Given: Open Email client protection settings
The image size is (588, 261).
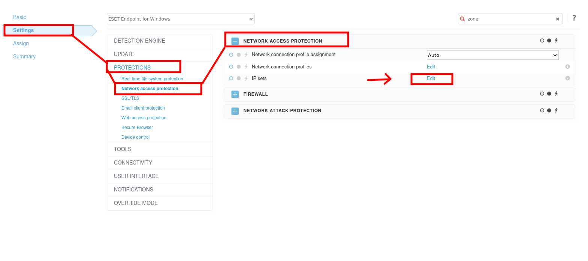Looking at the screenshot, I should [x=143, y=108].
